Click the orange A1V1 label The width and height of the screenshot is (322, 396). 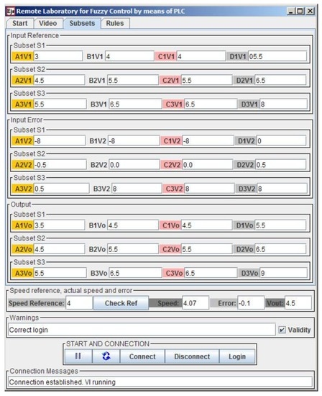23,56
